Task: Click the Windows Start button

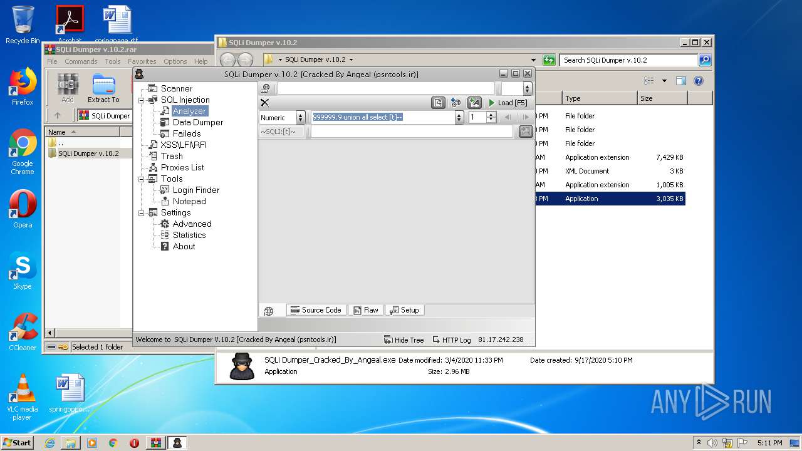Action: click(x=17, y=442)
